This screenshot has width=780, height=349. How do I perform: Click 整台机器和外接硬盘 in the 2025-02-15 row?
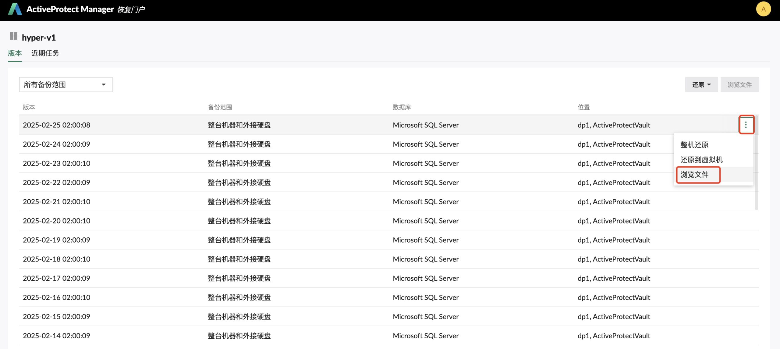pos(239,316)
